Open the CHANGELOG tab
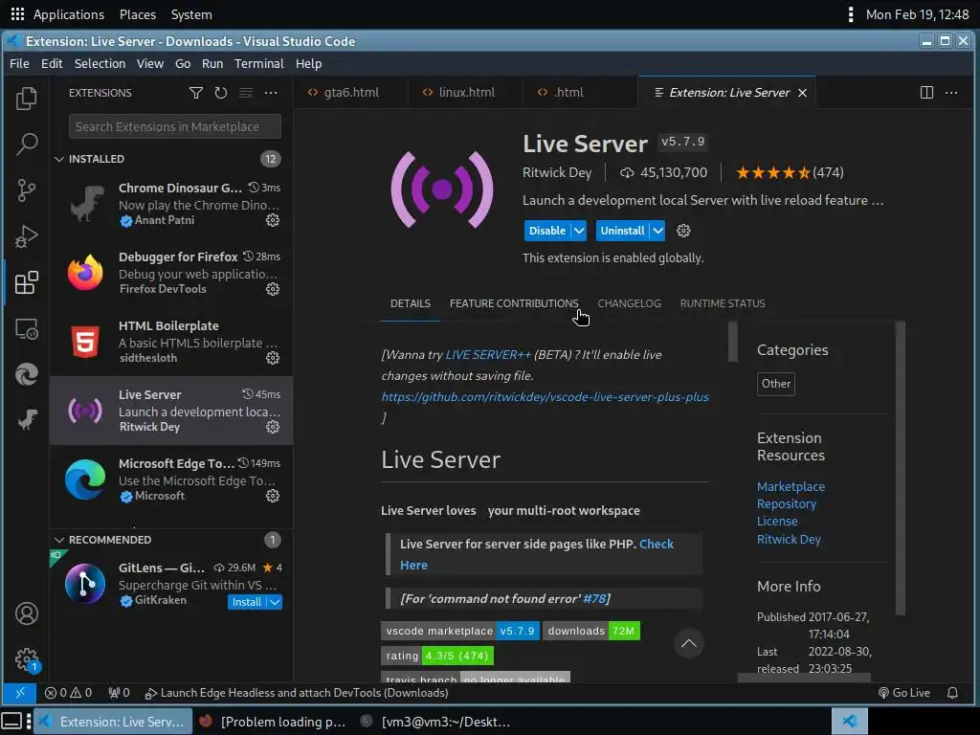This screenshot has height=735, width=980. pos(629,303)
